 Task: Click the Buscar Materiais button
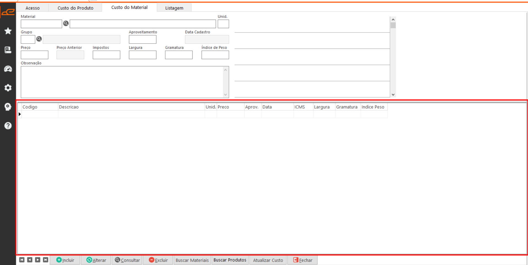pyautogui.click(x=192, y=260)
